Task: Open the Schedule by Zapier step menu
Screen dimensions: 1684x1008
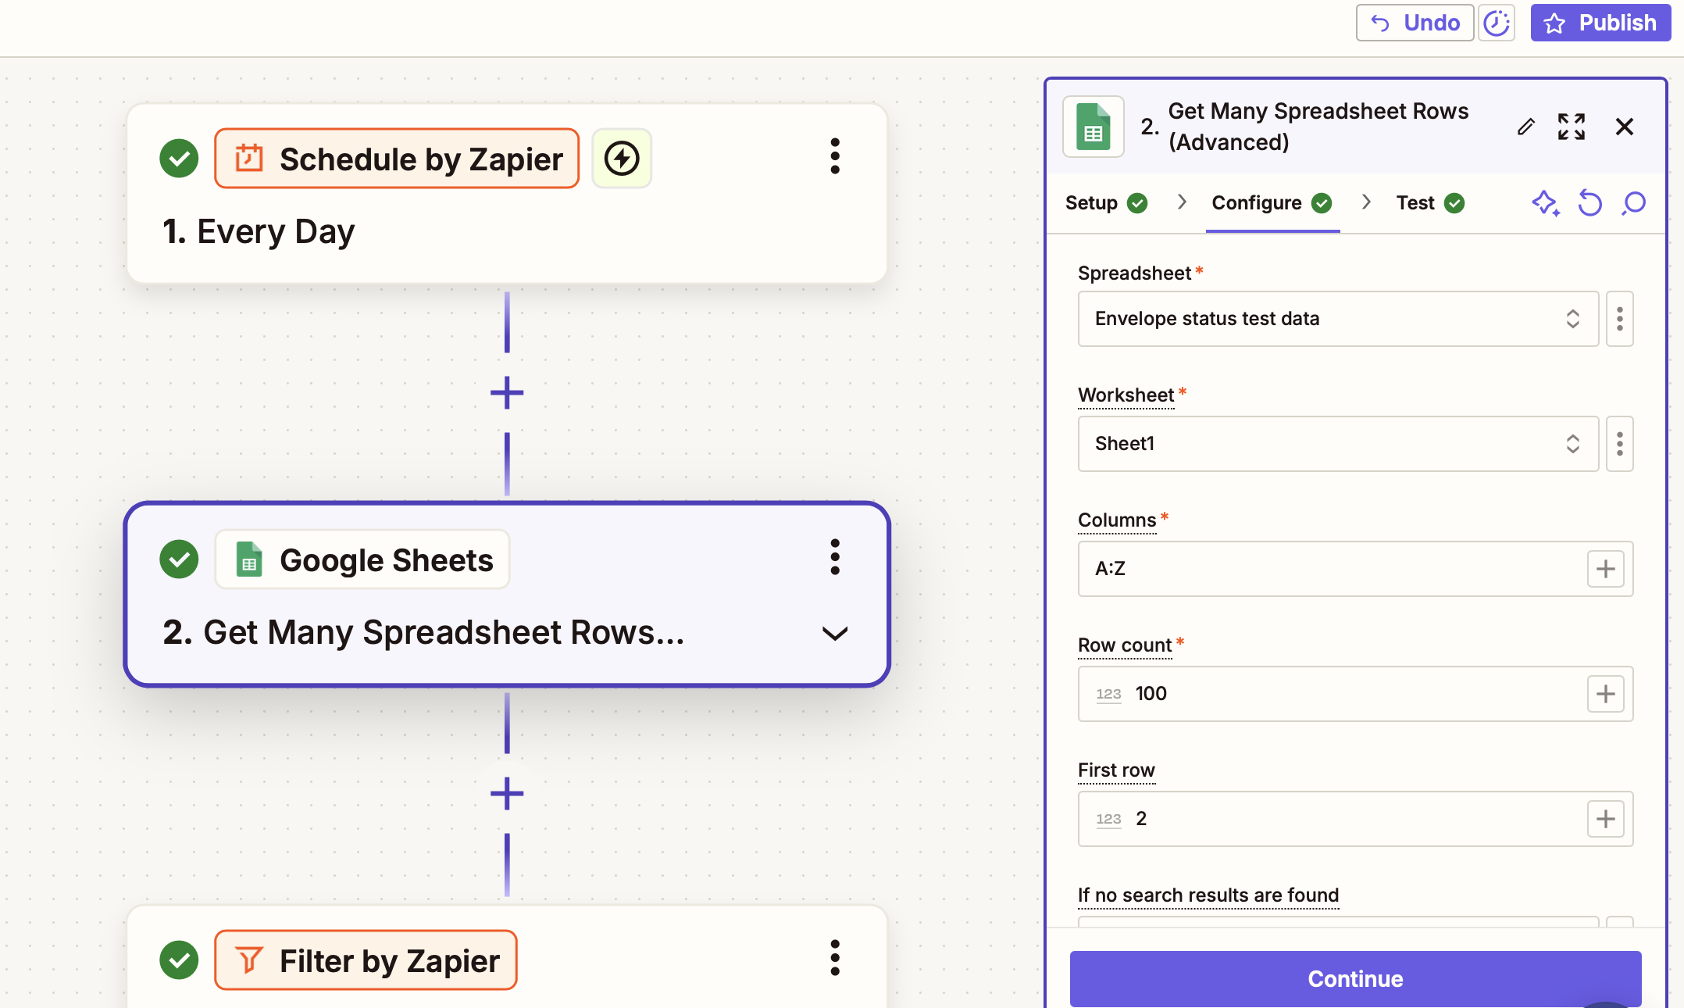Action: 835,156
